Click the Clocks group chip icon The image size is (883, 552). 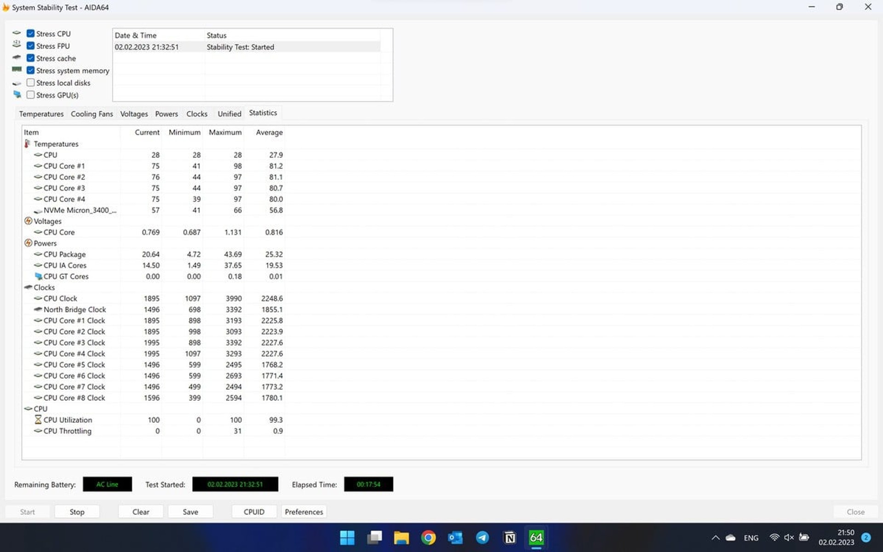pyautogui.click(x=28, y=287)
